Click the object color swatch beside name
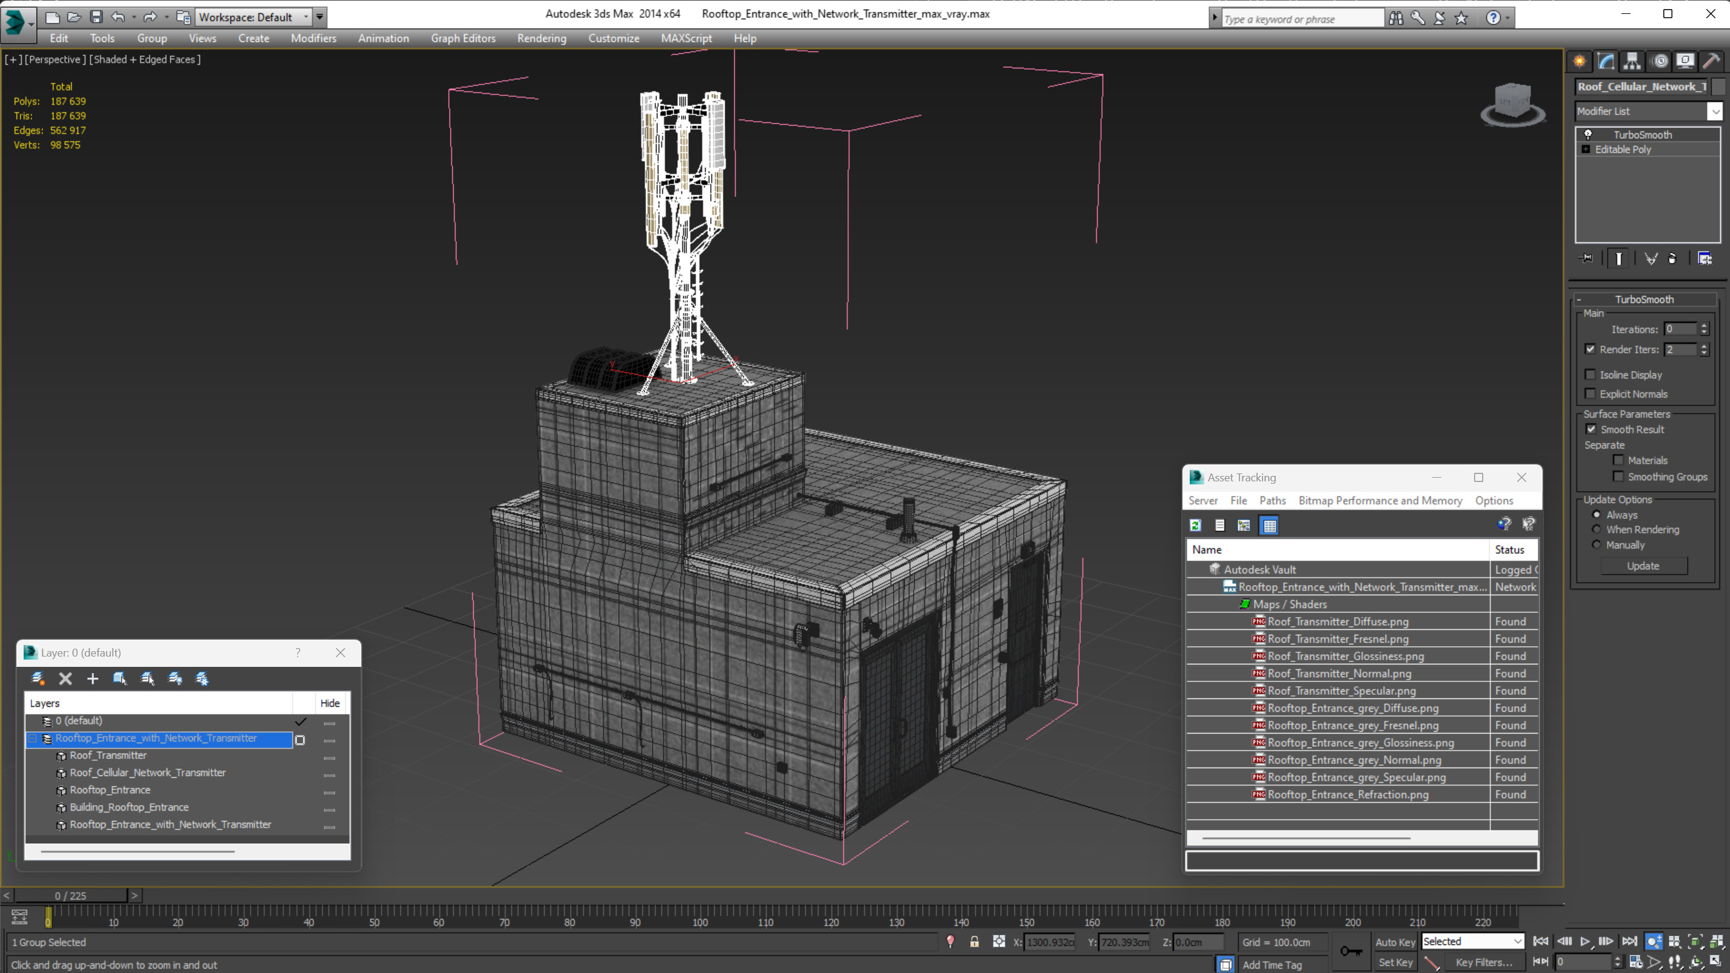The width and height of the screenshot is (1730, 973). [x=1718, y=87]
